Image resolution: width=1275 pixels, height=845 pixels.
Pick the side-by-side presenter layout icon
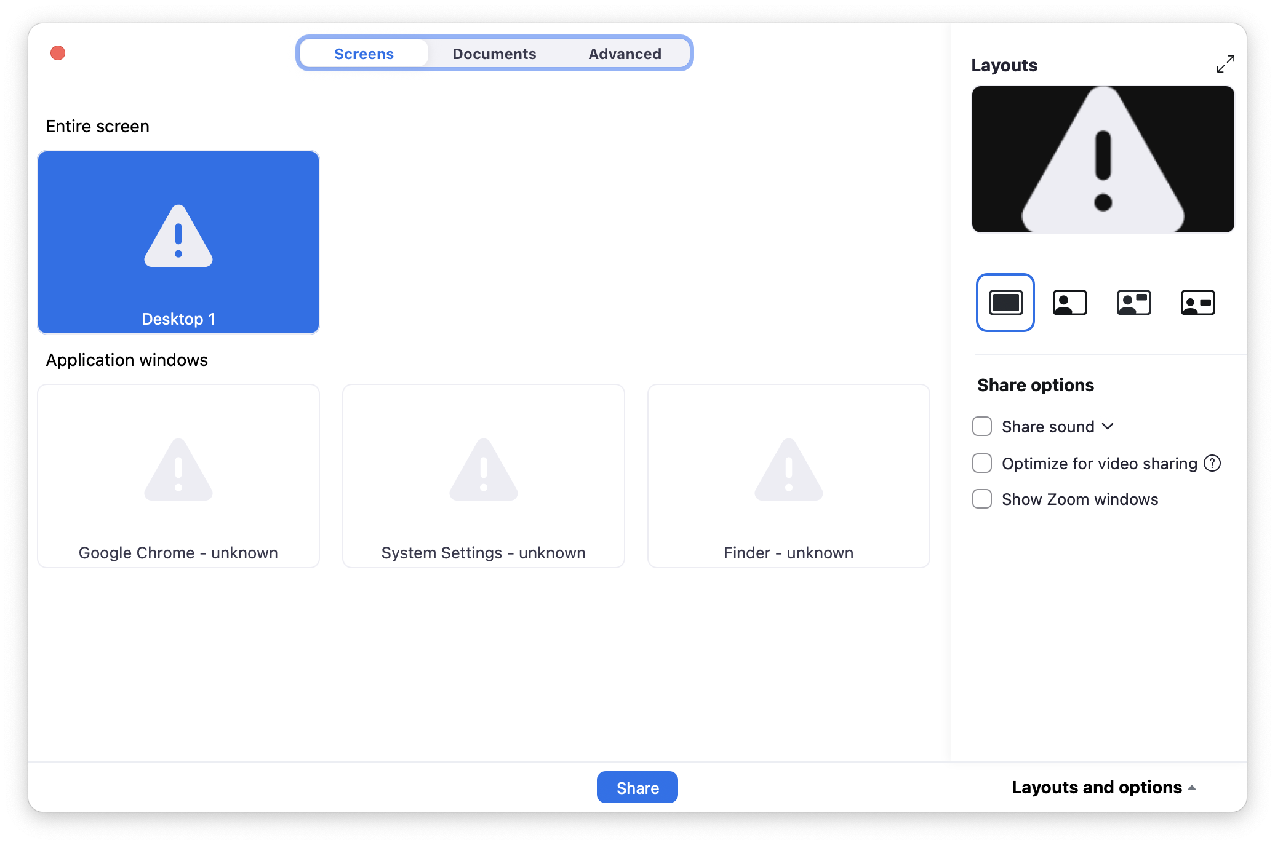(x=1133, y=303)
